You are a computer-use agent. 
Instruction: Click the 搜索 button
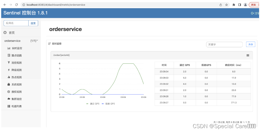33,23
